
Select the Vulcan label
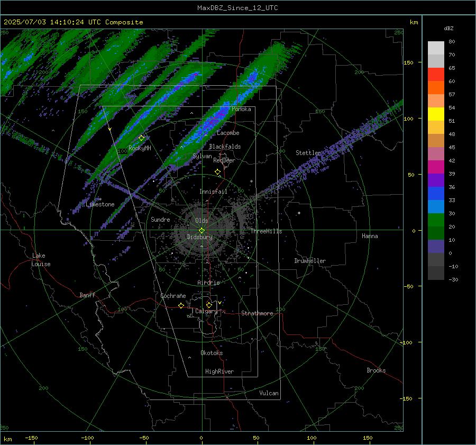pyautogui.click(x=269, y=393)
